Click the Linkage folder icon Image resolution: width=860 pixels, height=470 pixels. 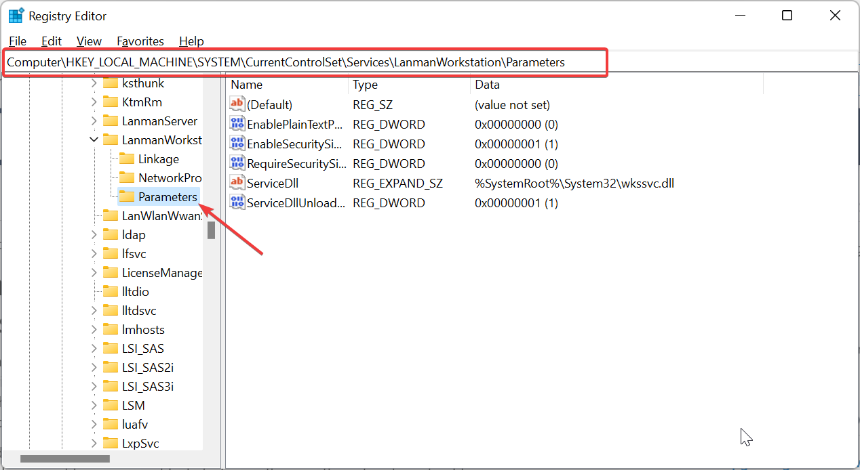[x=127, y=159]
